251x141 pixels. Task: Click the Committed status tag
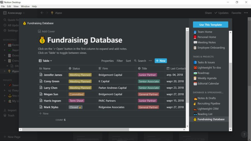76,94
